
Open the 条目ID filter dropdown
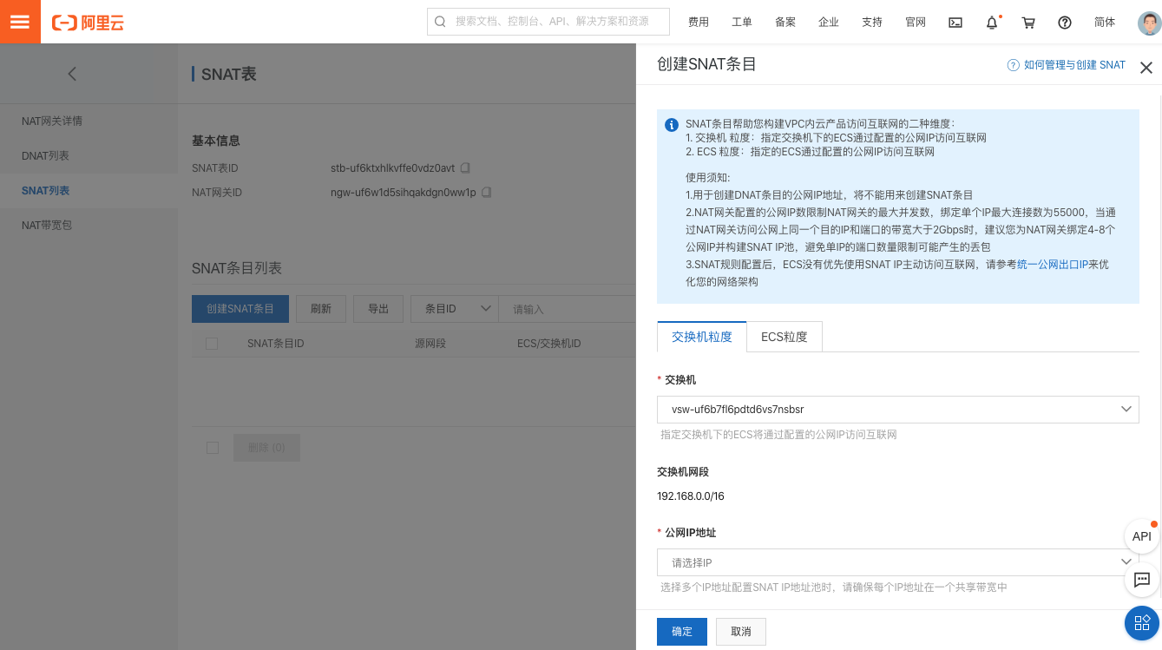(454, 309)
